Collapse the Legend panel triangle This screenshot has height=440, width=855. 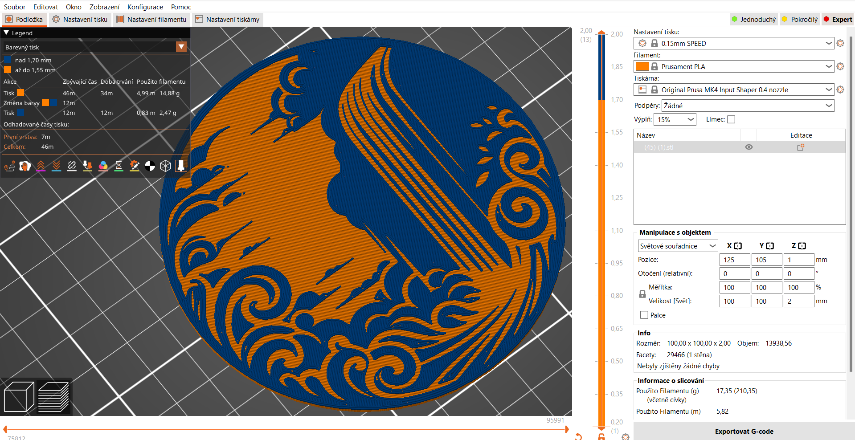point(6,33)
